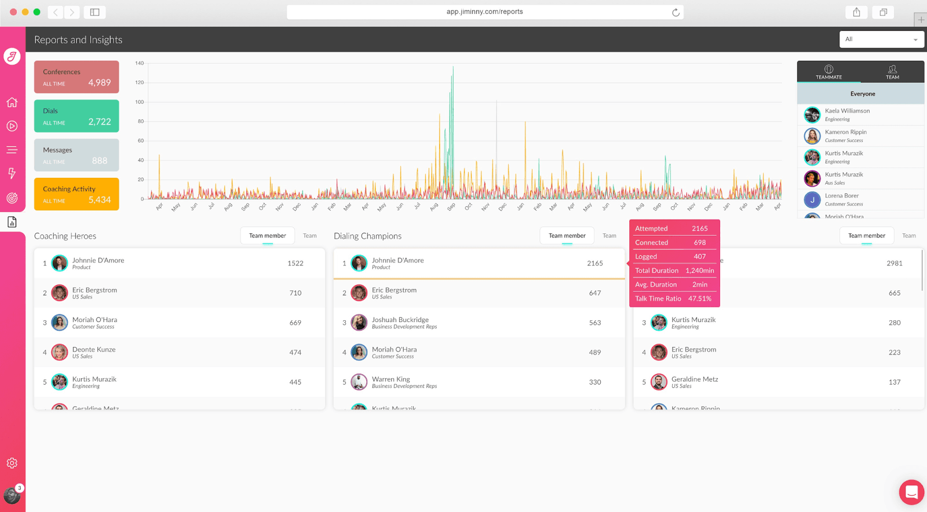Open the target goals sidebar icon
The width and height of the screenshot is (927, 512).
12,198
